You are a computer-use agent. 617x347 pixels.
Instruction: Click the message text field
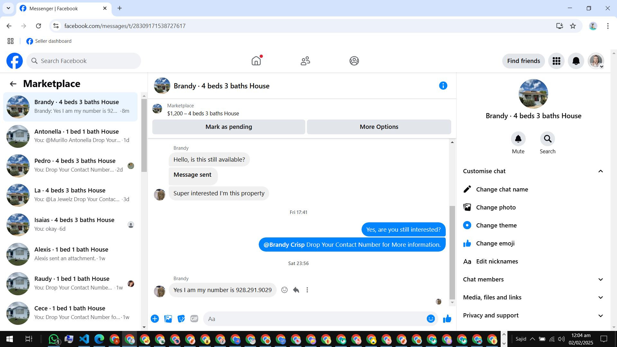point(315,319)
